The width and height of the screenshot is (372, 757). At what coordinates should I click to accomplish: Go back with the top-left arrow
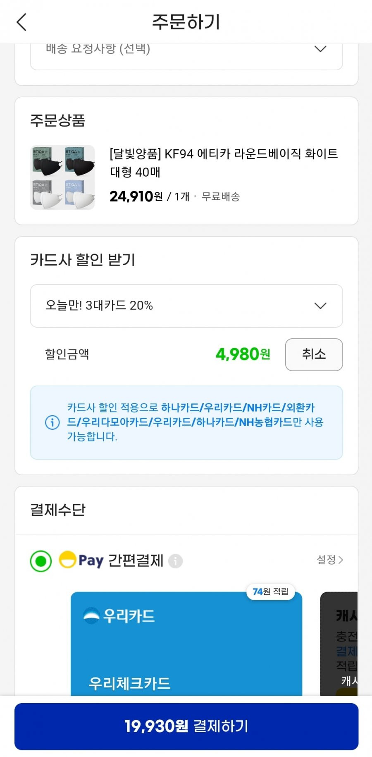[21, 22]
